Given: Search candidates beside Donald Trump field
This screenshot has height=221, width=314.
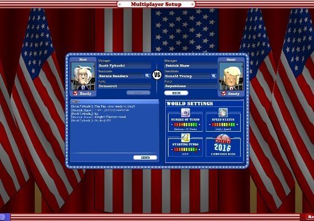Looking at the screenshot, I should (214, 76).
